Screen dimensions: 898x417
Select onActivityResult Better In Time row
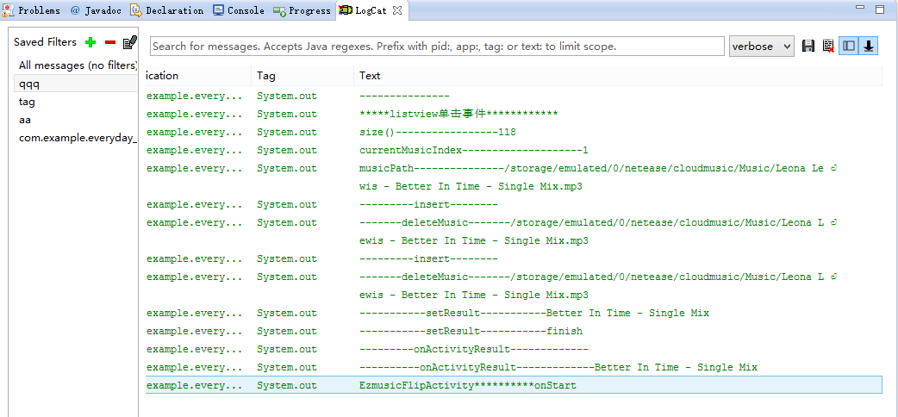(x=514, y=367)
